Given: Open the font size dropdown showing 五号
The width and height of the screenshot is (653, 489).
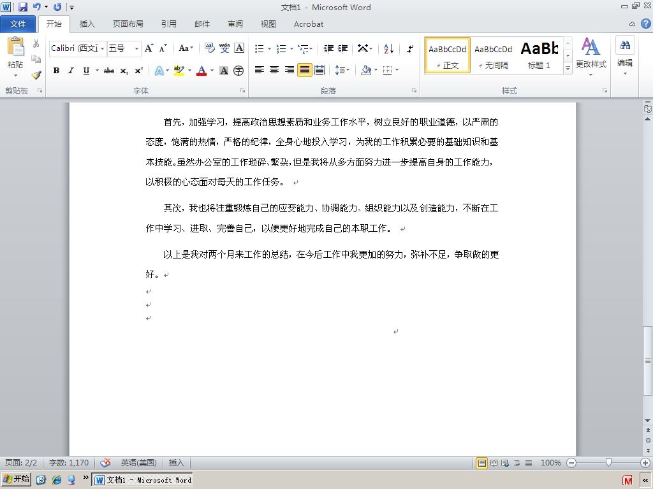Looking at the screenshot, I should [x=124, y=48].
